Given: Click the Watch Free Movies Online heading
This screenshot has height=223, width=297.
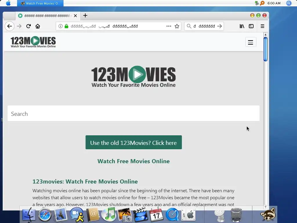Looking at the screenshot, I should click(133, 161).
